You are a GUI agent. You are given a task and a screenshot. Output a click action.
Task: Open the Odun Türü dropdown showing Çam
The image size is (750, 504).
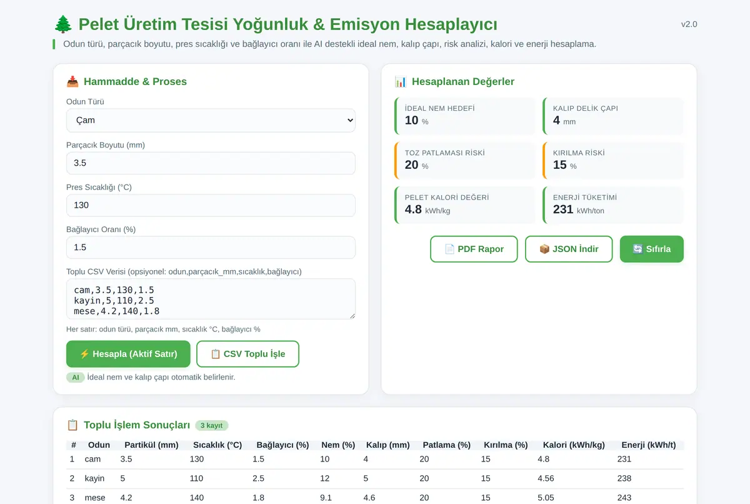pyautogui.click(x=211, y=120)
